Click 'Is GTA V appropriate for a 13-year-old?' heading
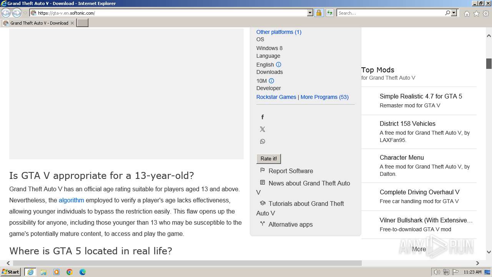The image size is (492, 277). click(101, 175)
